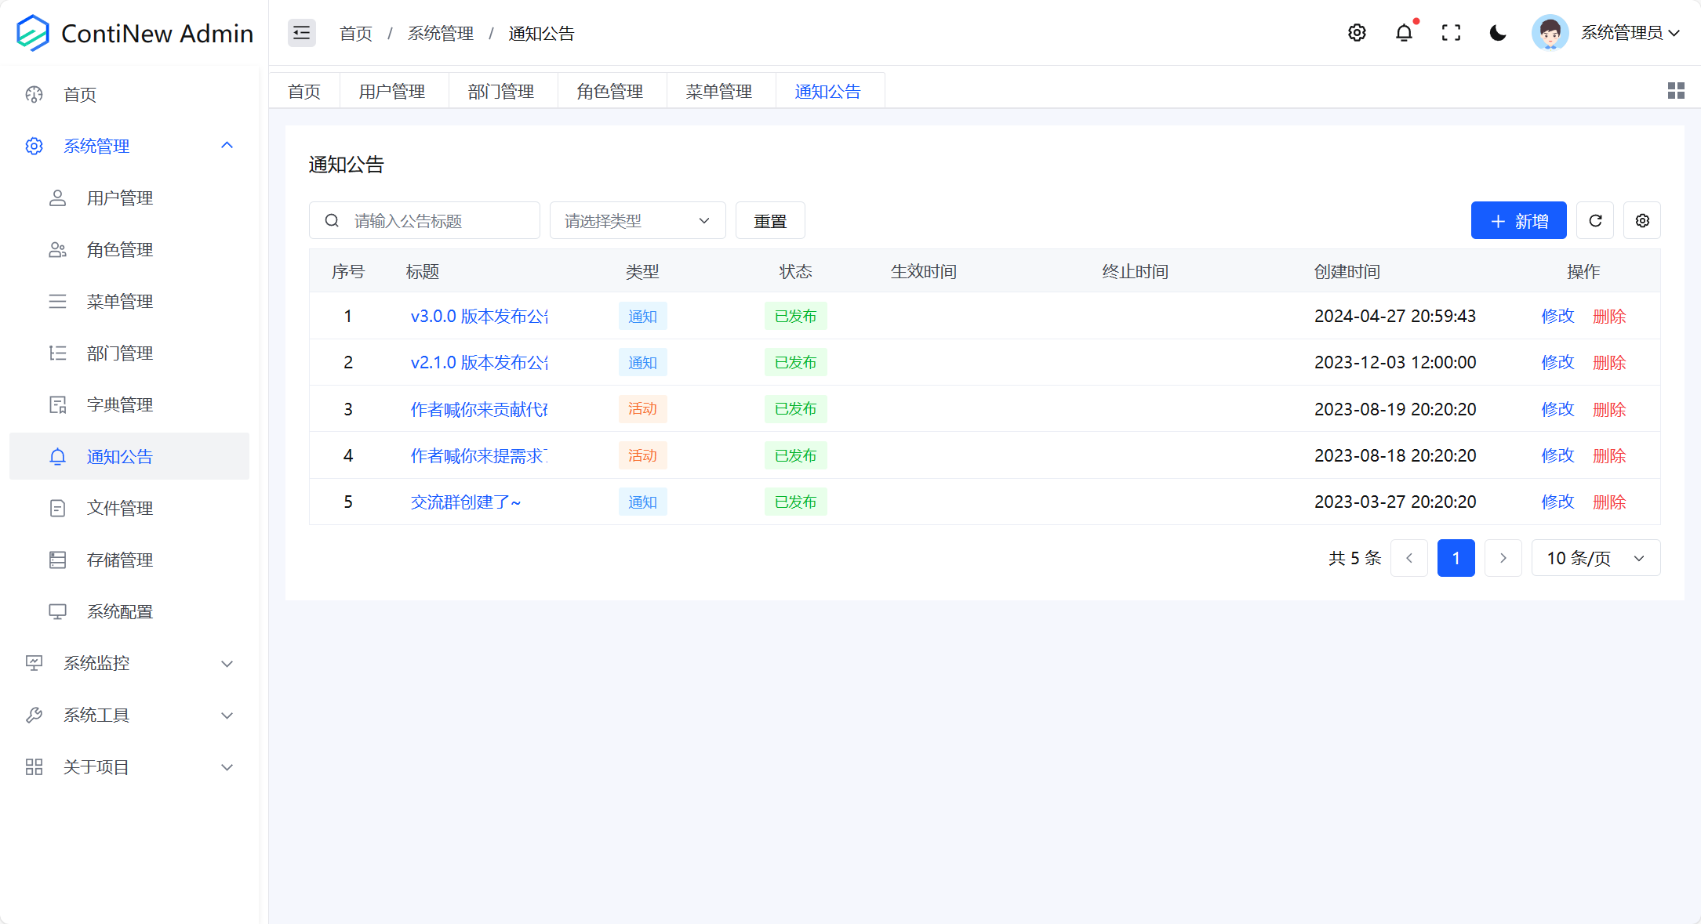The width and height of the screenshot is (1701, 924).
Task: Click the 新增 button
Action: click(x=1518, y=220)
